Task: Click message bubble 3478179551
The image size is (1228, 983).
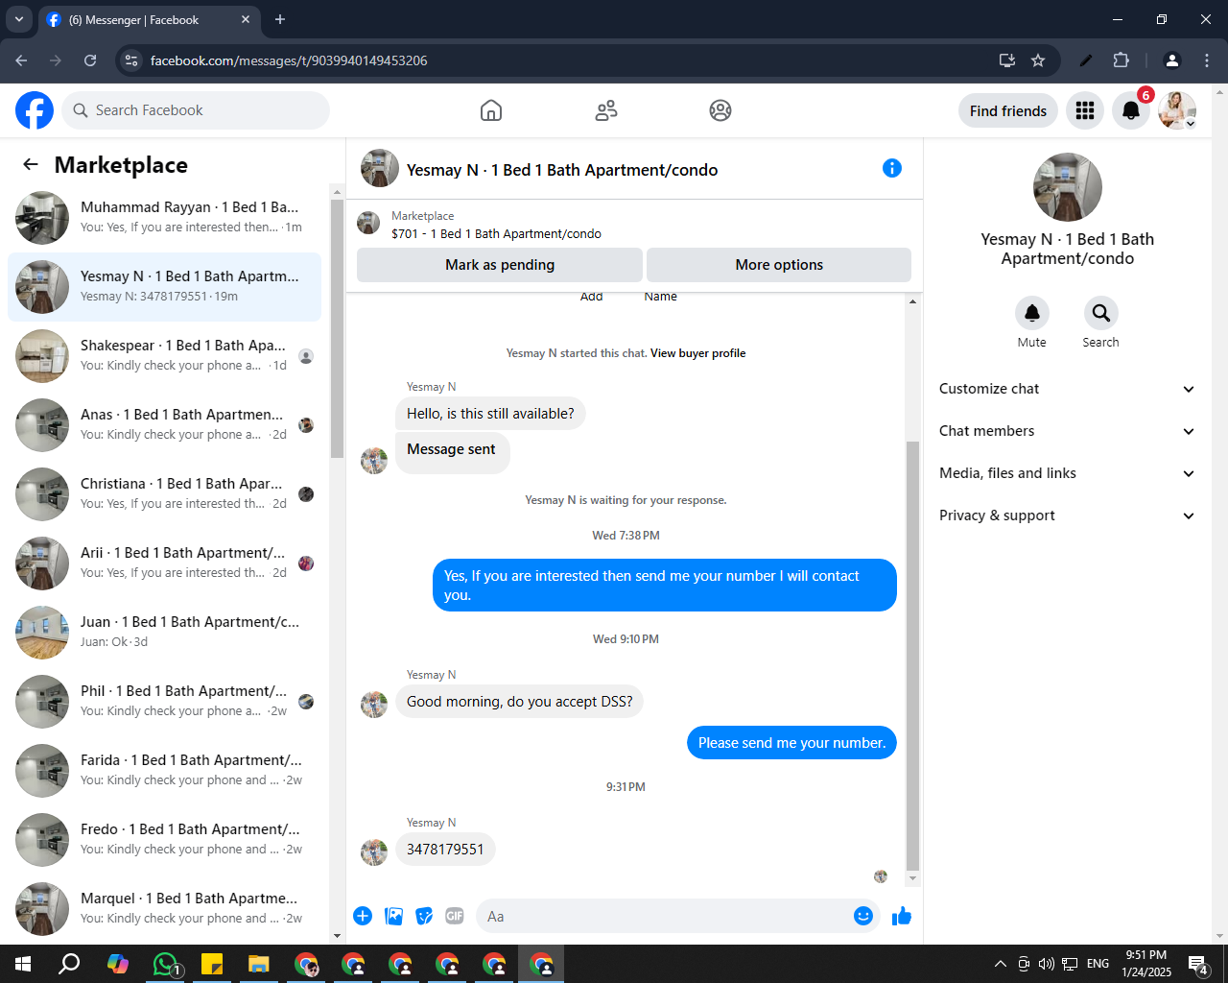Action: [x=445, y=850]
